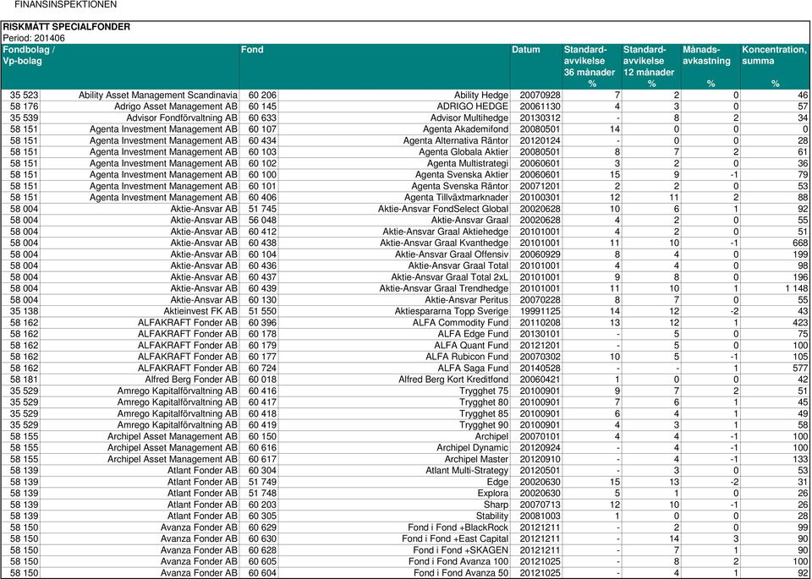Select fund 'Agenta Tillväxtmarknader'
This screenshot has height=579, width=812.
tap(456, 198)
